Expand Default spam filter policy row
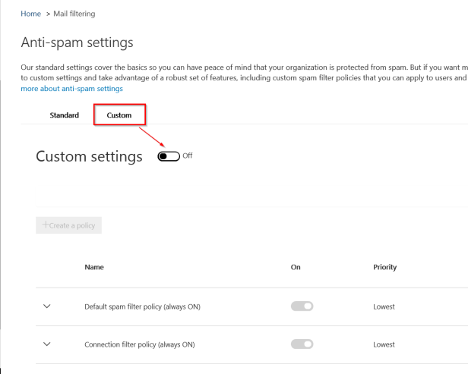Image resolution: width=468 pixels, height=374 pixels. click(47, 306)
